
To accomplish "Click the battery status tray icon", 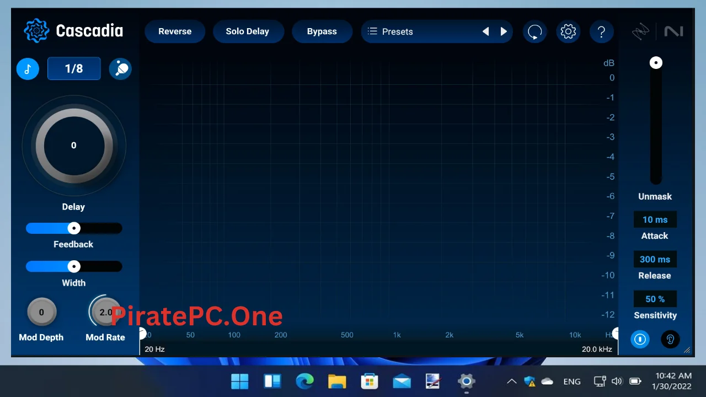I will (x=635, y=381).
